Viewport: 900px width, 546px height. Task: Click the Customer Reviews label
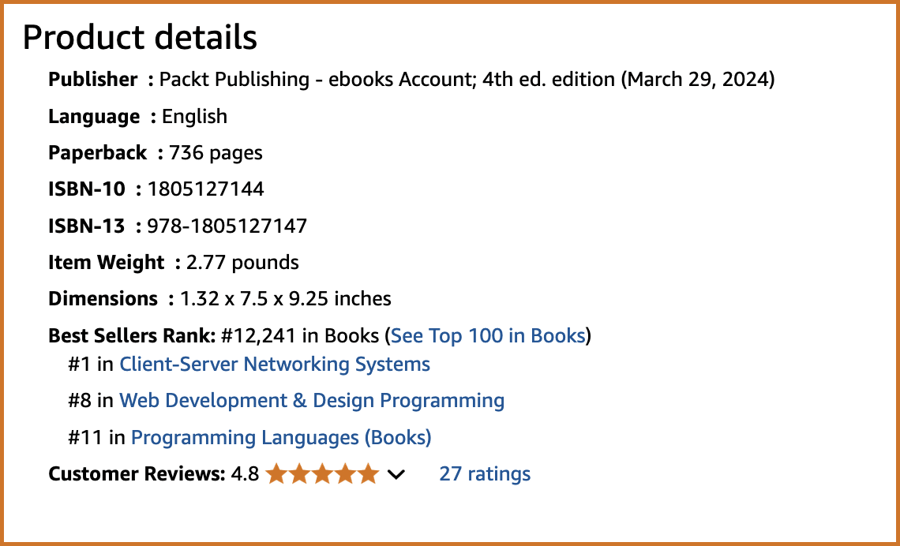pyautogui.click(x=137, y=474)
